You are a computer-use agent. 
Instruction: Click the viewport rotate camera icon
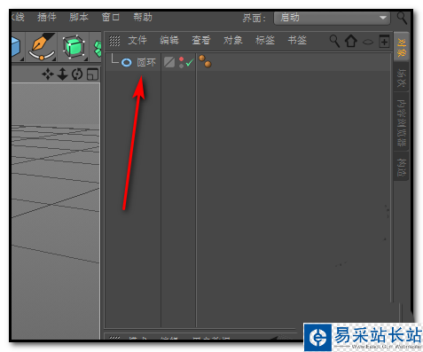click(x=77, y=74)
